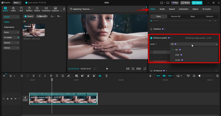
Task: Click the playhead marker on timeline ruler
Action: 52,80
